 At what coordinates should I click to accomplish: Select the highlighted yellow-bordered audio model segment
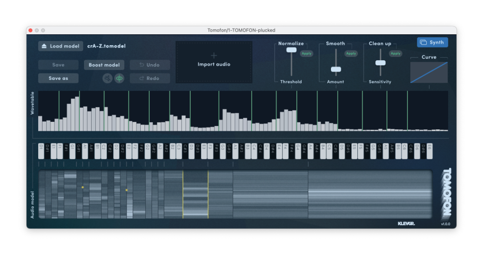click(195, 194)
